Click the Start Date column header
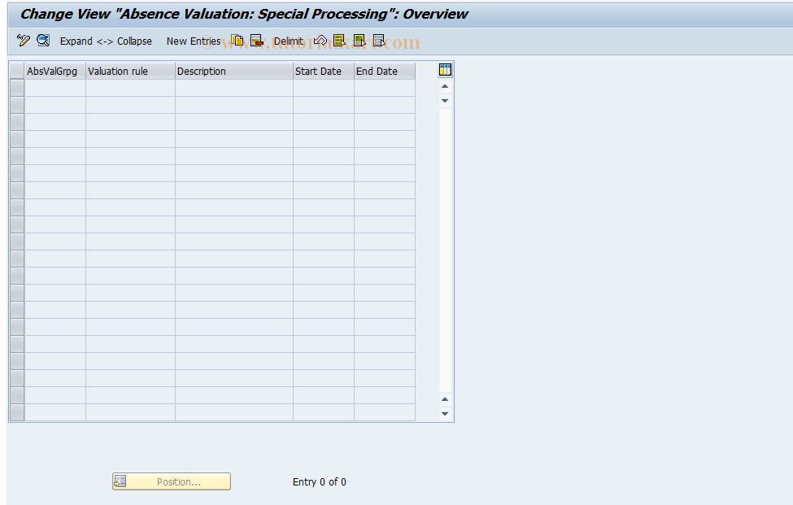 tap(324, 72)
